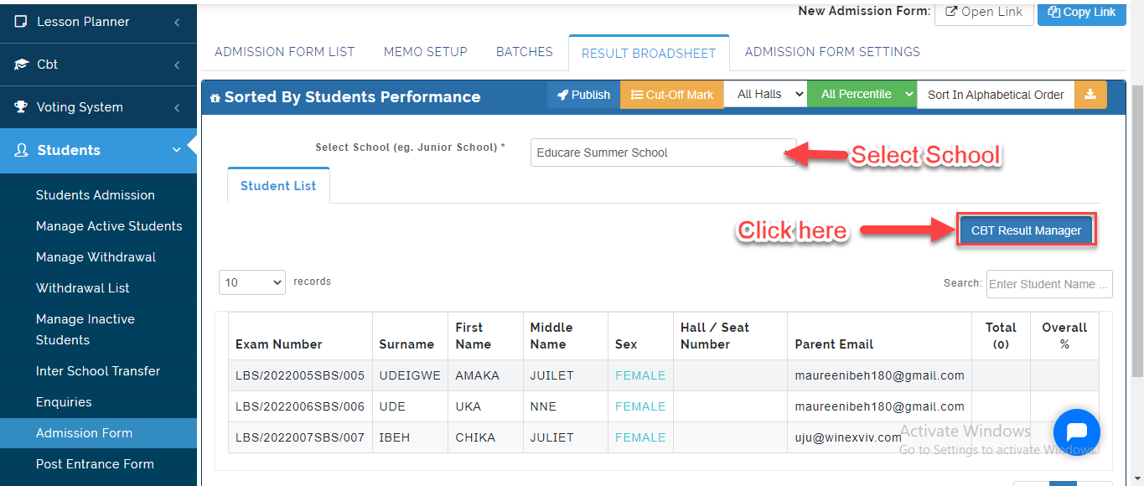Click the orange download icon button

1090,95
